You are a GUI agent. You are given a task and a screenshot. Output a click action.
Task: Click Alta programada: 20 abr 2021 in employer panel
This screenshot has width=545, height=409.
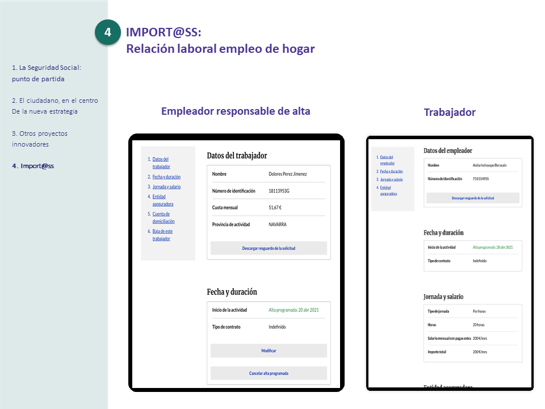point(294,310)
